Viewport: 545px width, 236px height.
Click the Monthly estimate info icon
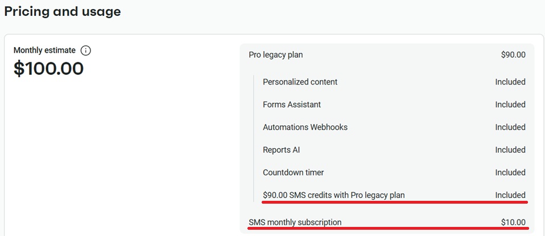(x=85, y=50)
